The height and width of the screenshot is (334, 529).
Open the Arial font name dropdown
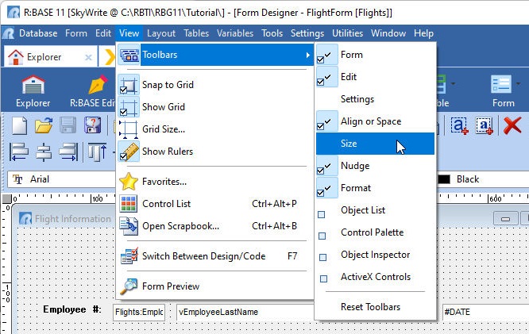click(61, 179)
